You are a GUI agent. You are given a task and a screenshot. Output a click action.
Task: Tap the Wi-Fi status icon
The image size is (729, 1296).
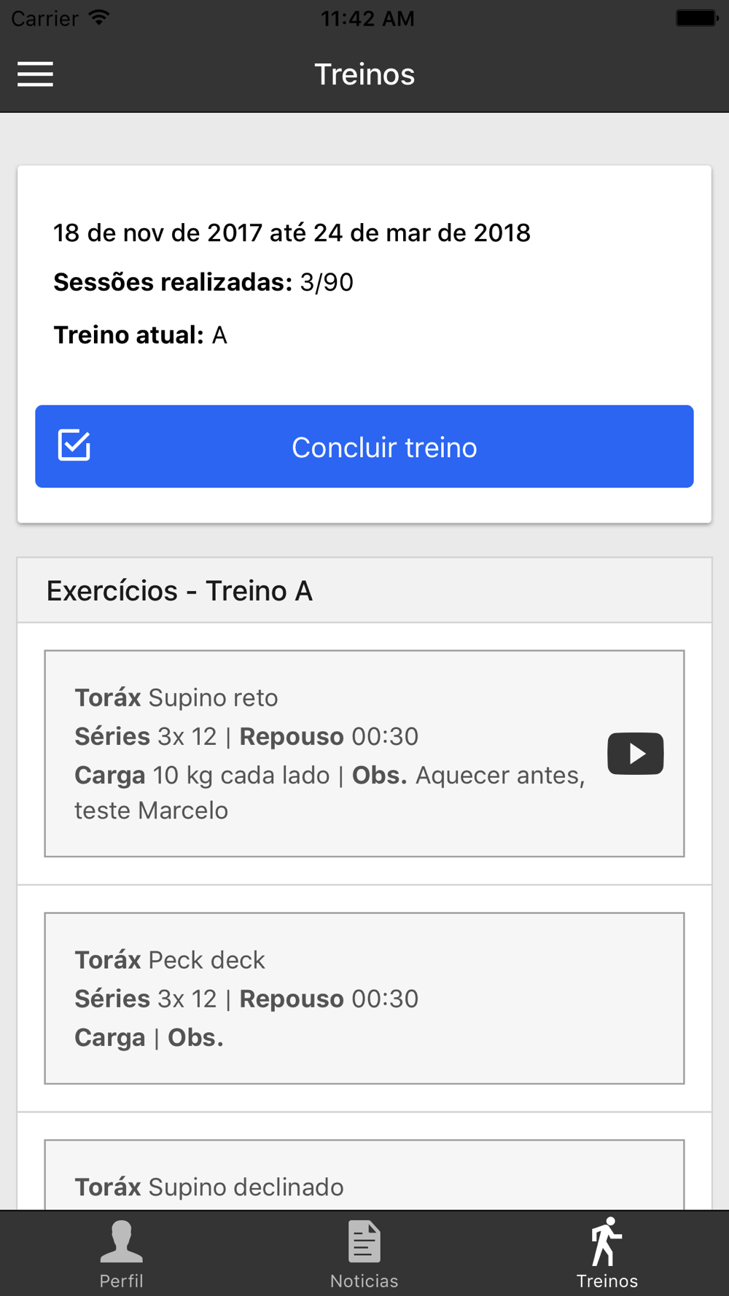(99, 17)
